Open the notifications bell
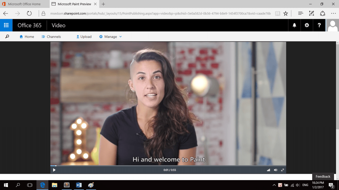339x190 pixels. point(294,25)
